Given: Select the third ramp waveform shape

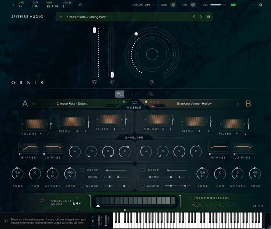Looking at the screenshot, I should (x=220, y=206).
